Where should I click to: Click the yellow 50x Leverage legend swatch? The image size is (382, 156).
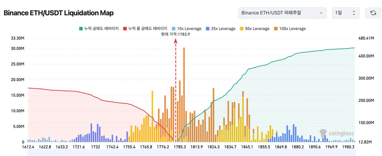(241, 29)
